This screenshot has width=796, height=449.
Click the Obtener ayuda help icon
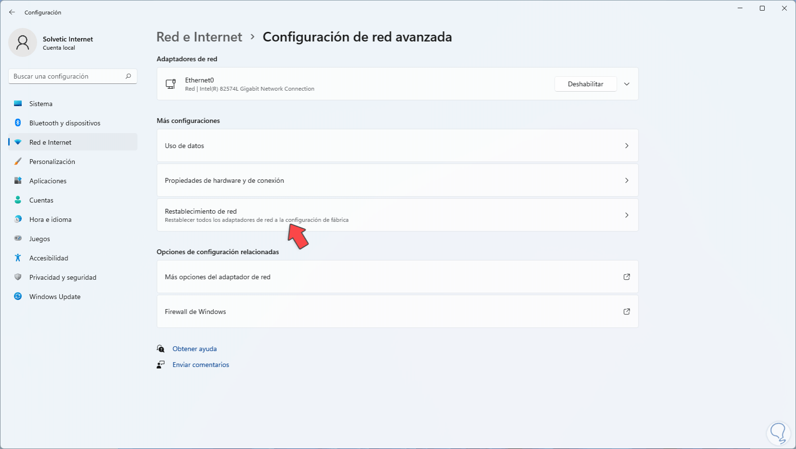click(161, 349)
